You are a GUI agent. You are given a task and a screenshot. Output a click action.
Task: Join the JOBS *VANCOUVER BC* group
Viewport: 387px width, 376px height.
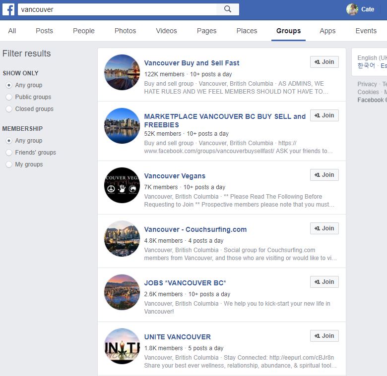click(324, 282)
